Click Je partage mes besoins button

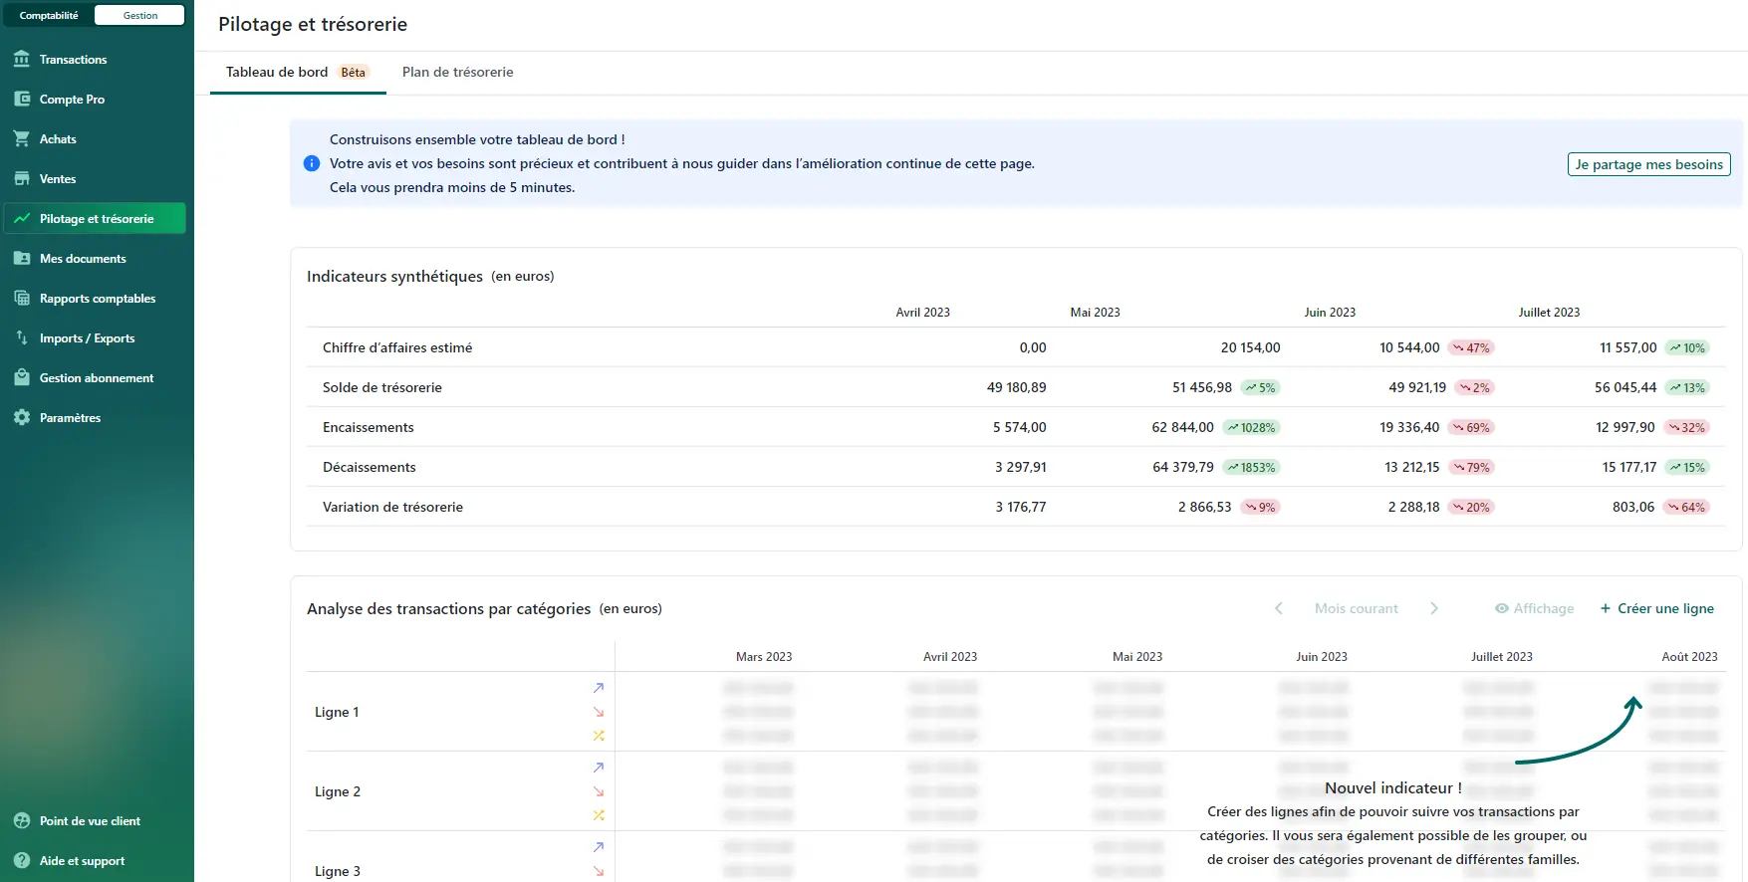pyautogui.click(x=1648, y=164)
